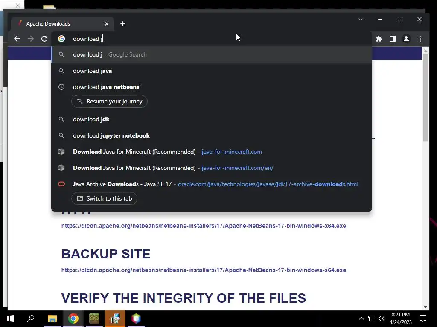The height and width of the screenshot is (327, 437).
Task: Open the notification center icon
Action: click(423, 318)
